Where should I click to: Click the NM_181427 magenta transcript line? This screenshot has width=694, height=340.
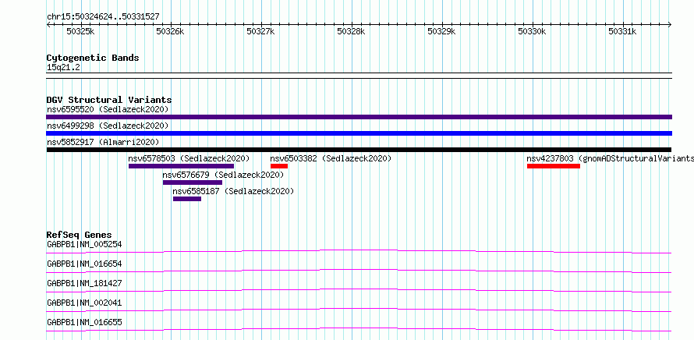point(359,290)
